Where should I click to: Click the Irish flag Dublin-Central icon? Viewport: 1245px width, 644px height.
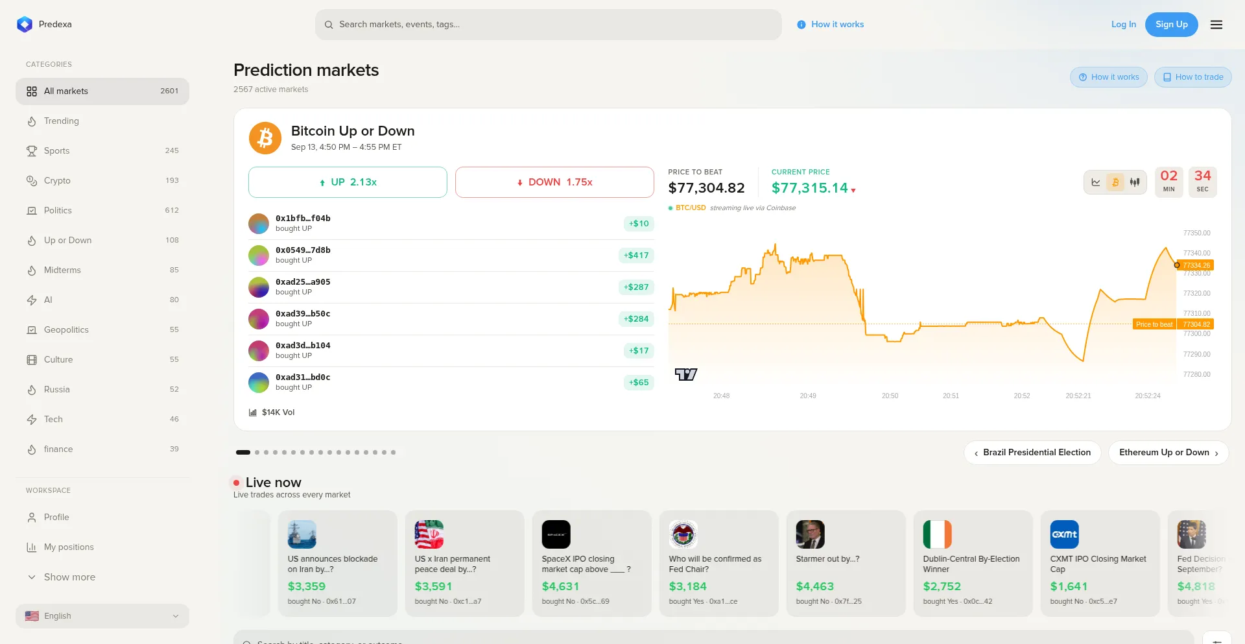coord(938,534)
